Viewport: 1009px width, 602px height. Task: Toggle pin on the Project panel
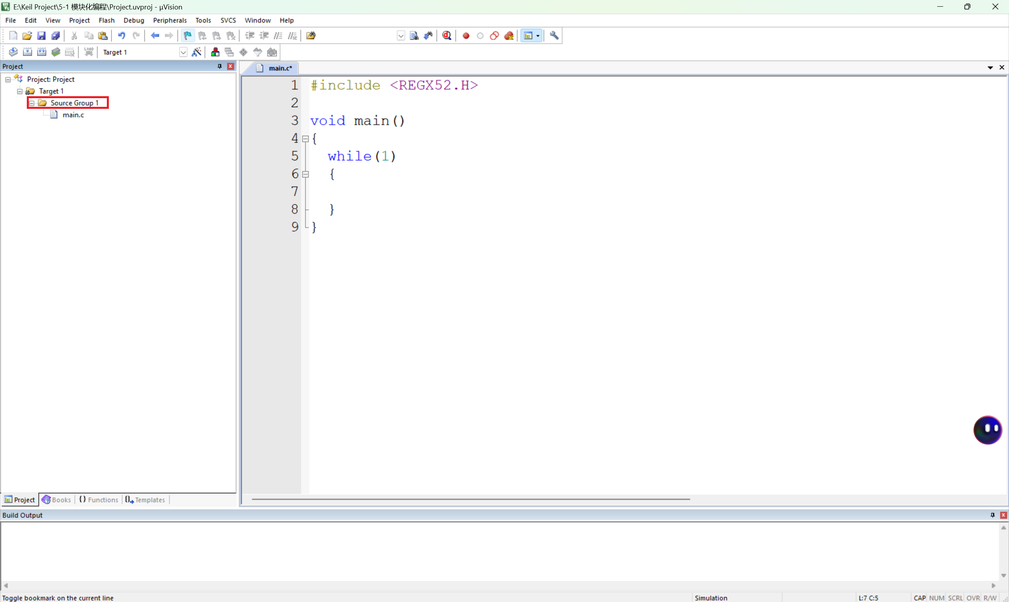220,66
